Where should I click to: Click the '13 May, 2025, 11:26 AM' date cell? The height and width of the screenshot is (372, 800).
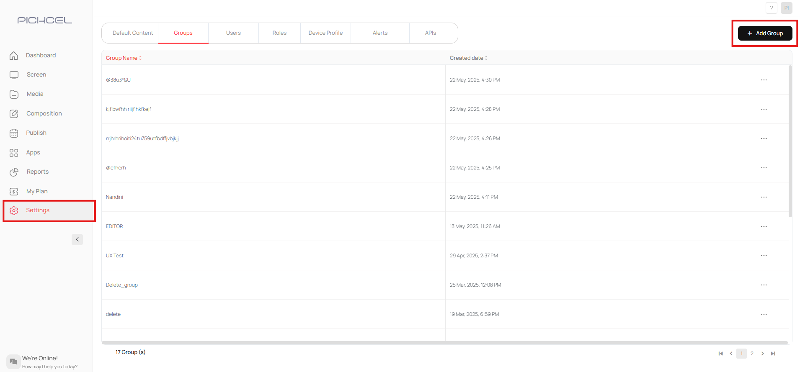click(x=475, y=226)
